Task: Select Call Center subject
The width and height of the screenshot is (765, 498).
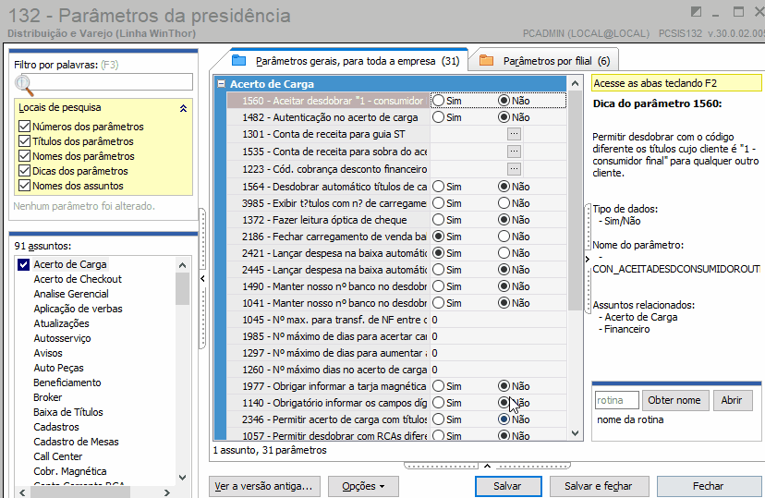Action: coord(58,456)
